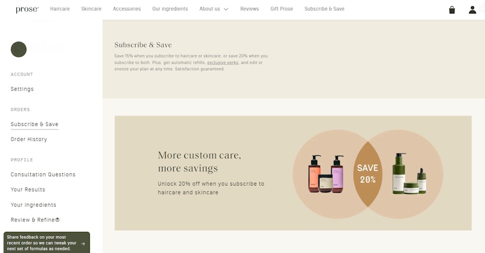Open Your Ingredients in sidebar
This screenshot has width=485, height=253.
pos(33,205)
